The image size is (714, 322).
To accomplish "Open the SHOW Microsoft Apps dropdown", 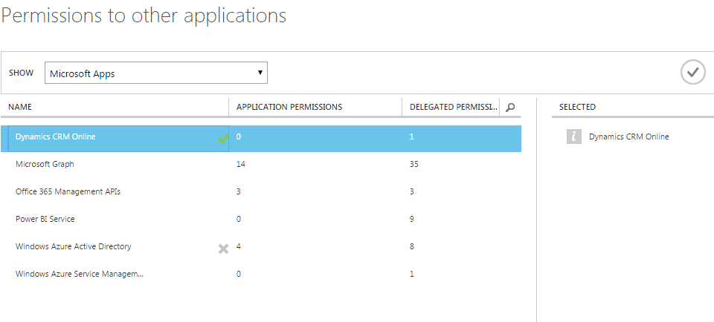I will (x=155, y=73).
